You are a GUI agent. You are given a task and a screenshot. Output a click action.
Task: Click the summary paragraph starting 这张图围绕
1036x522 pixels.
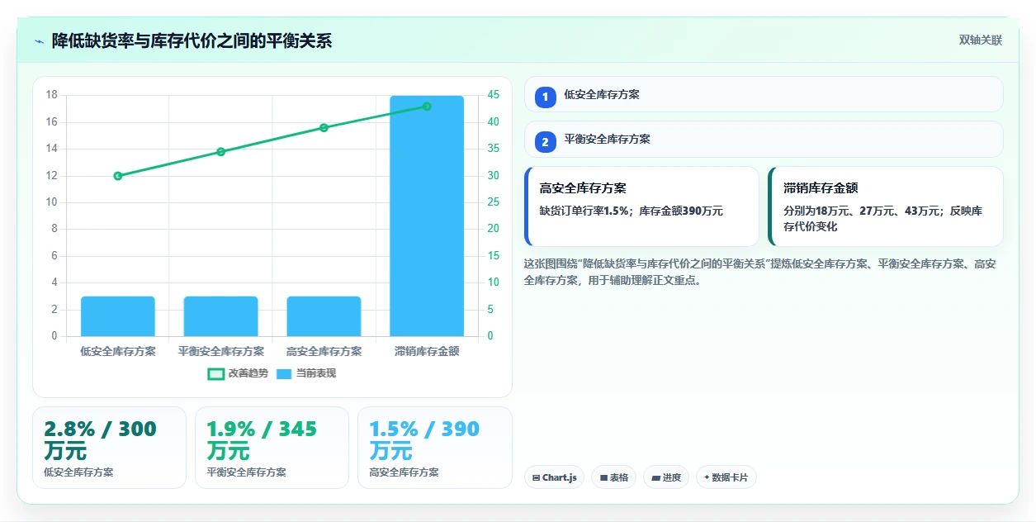click(x=759, y=272)
